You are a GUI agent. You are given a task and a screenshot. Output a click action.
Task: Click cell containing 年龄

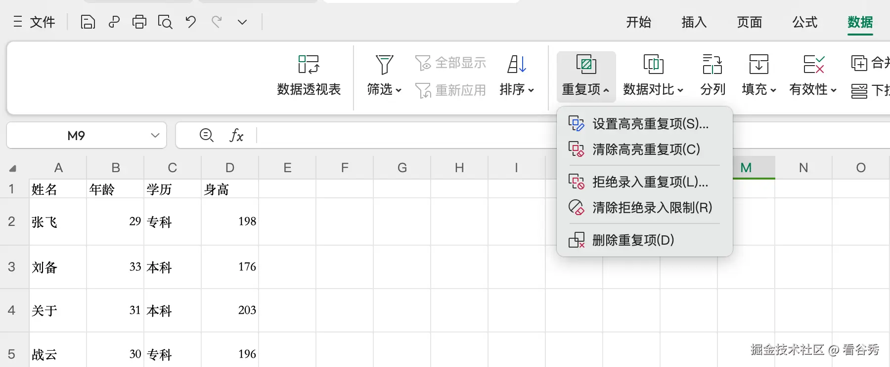(x=115, y=189)
